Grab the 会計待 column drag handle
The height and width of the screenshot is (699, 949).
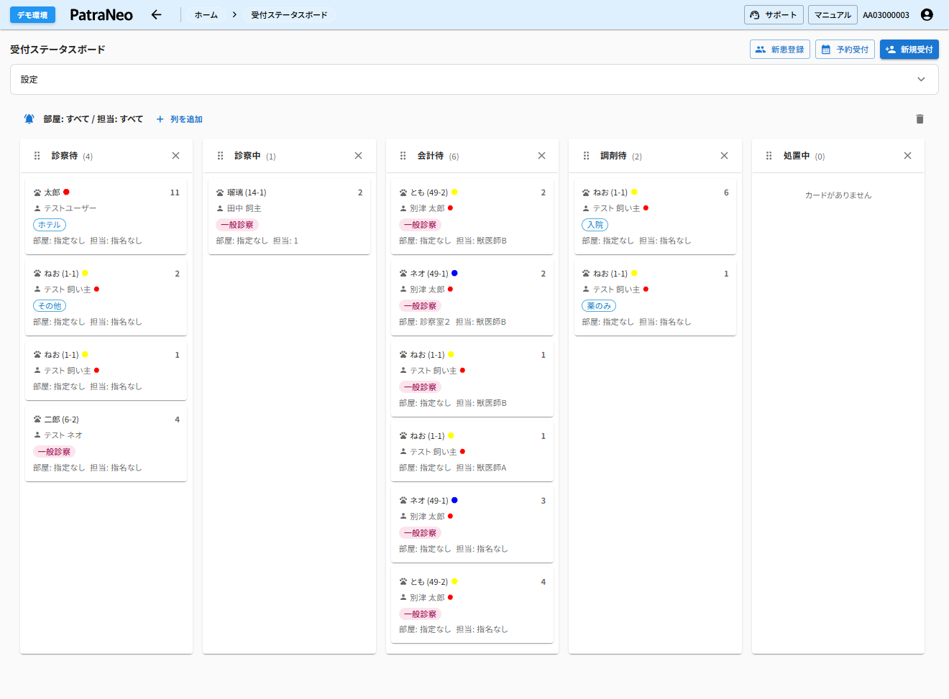(403, 156)
